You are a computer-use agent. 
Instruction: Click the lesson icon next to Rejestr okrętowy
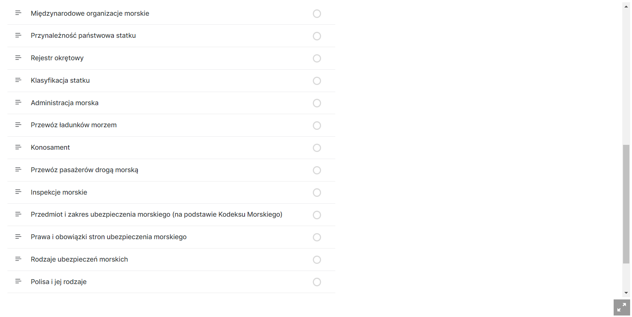coord(18,58)
